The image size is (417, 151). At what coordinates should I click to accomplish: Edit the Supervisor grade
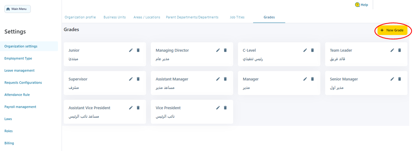(131, 79)
